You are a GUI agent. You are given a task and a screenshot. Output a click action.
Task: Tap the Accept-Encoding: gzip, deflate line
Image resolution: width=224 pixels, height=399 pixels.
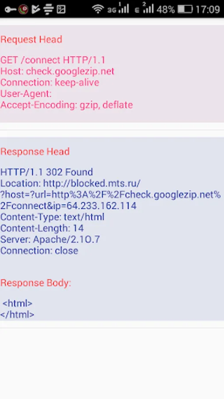66,105
